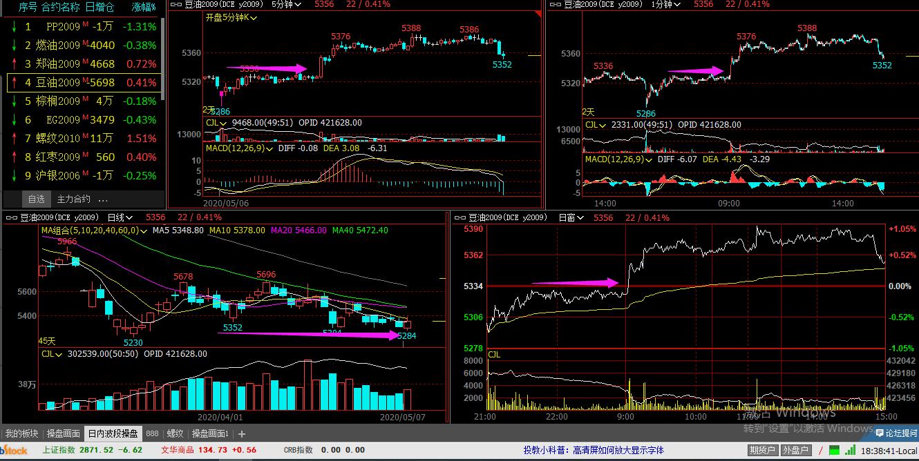Open the 888 page tab
Image resolution: width=919 pixels, height=461 pixels.
pos(152,434)
